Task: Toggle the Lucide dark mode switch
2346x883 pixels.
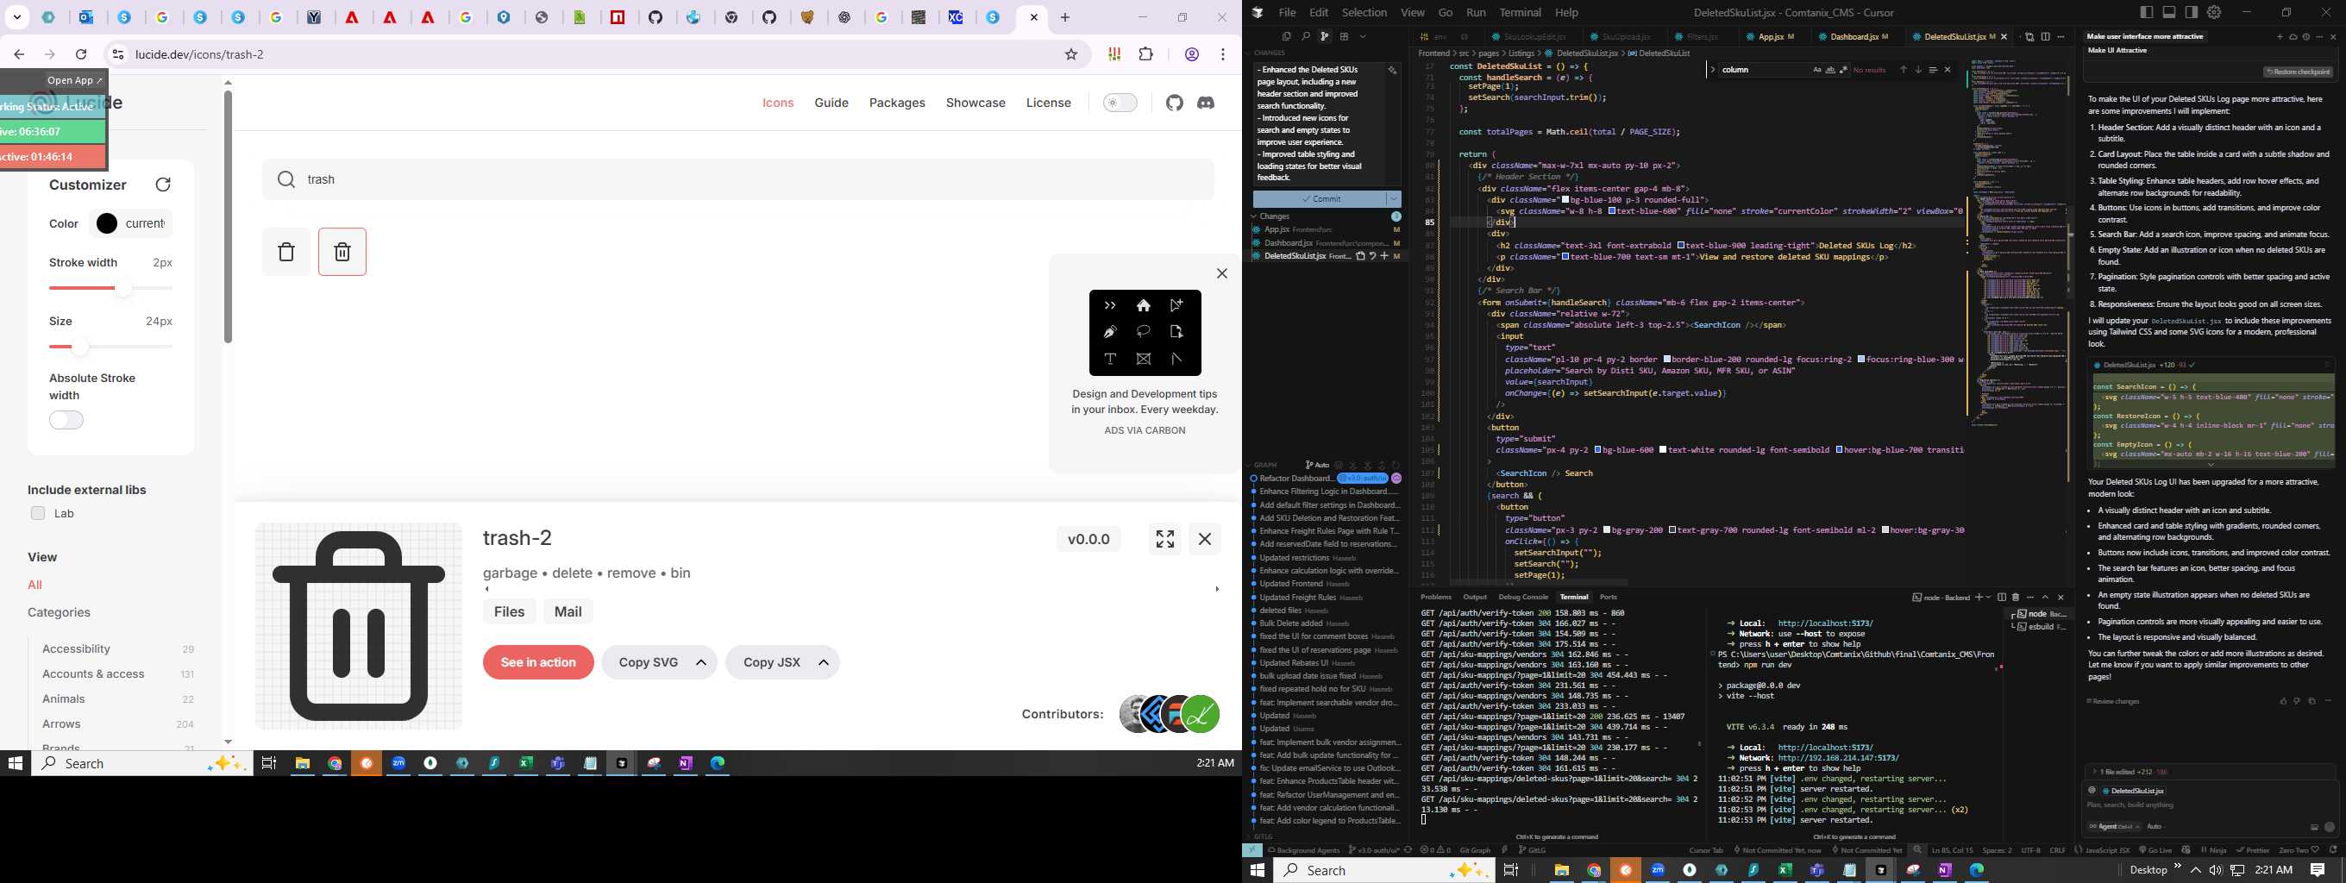Action: [x=1120, y=103]
